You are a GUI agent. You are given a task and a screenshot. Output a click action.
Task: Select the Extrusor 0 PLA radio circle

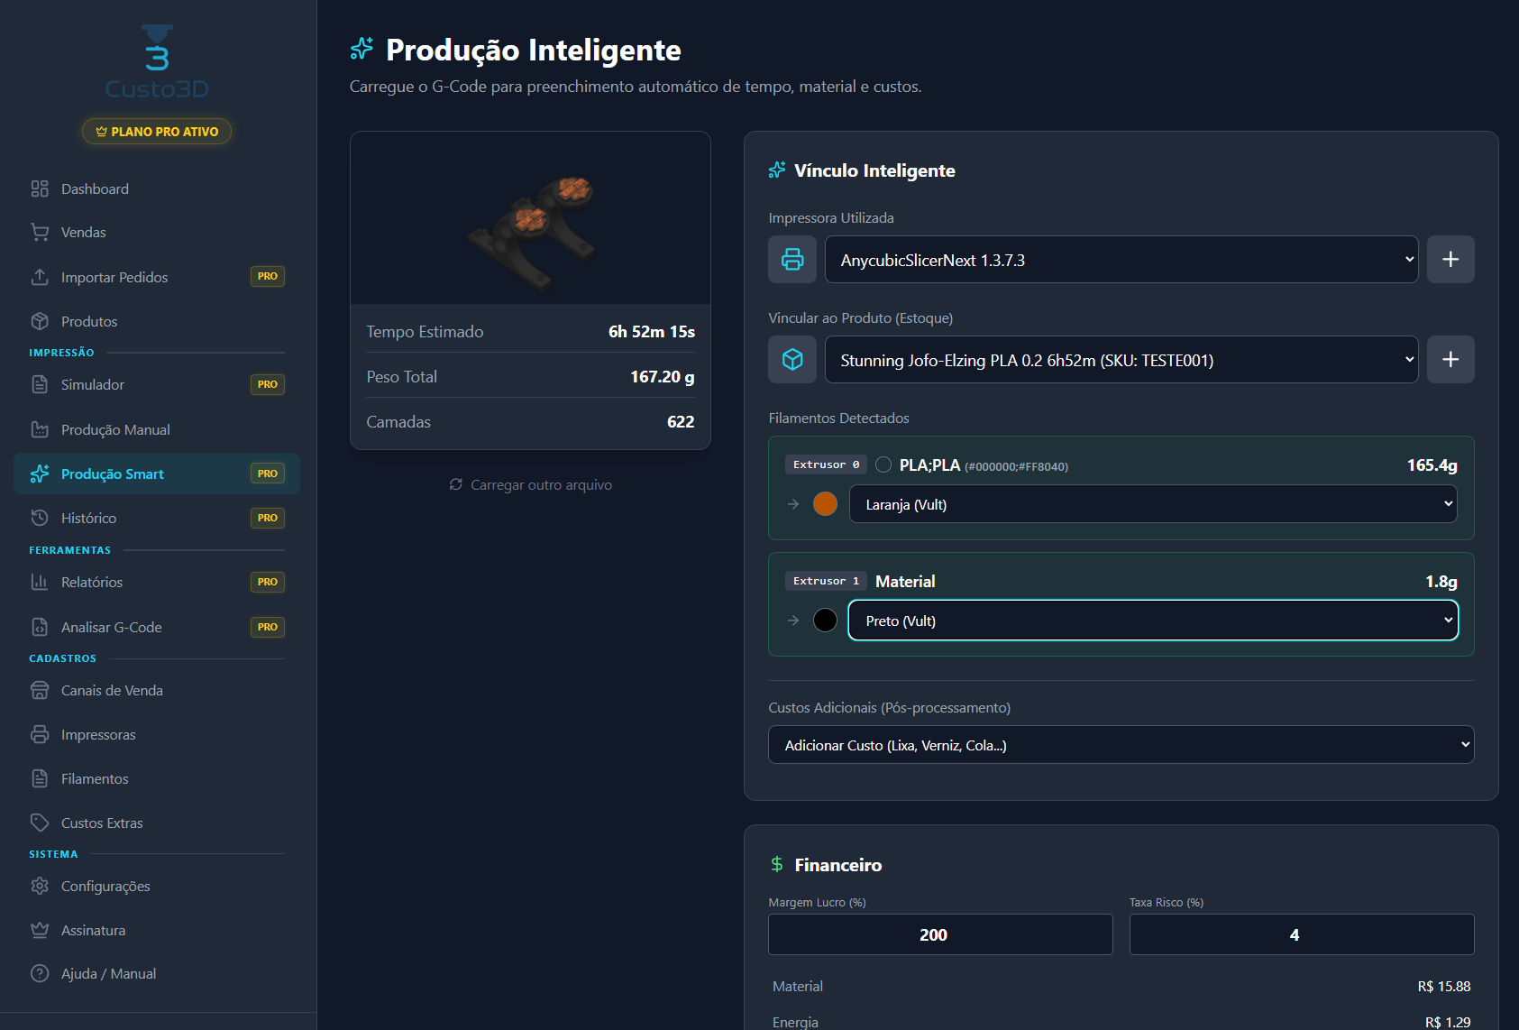(883, 464)
